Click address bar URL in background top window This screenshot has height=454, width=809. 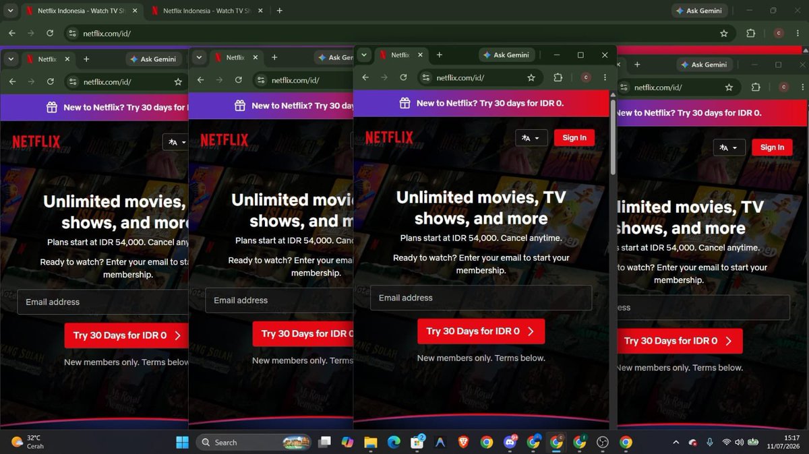[106, 33]
